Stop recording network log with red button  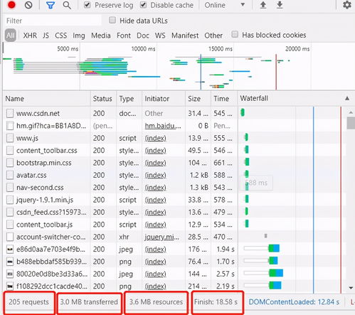point(11,5)
